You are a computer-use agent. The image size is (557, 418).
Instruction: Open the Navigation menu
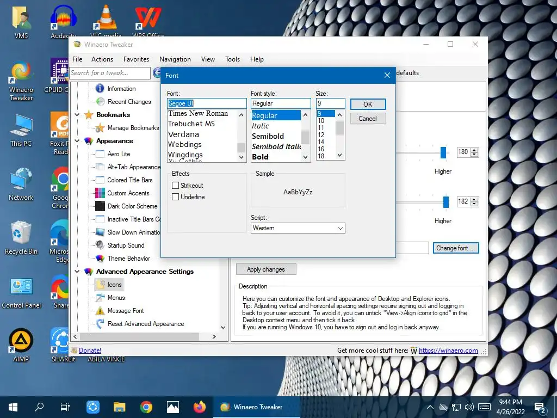[175, 59]
